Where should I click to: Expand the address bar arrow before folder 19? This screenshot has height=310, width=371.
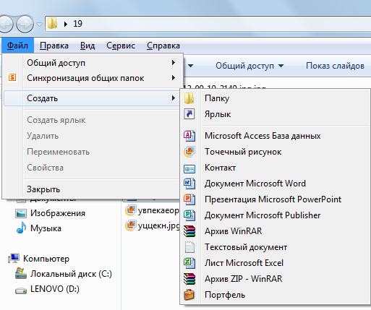point(65,24)
